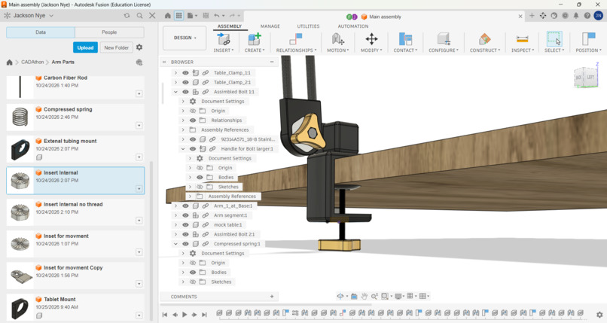Hide Table_Clamp_1:1 using eye icon
Viewport: 607px width, 323px height.
185,73
